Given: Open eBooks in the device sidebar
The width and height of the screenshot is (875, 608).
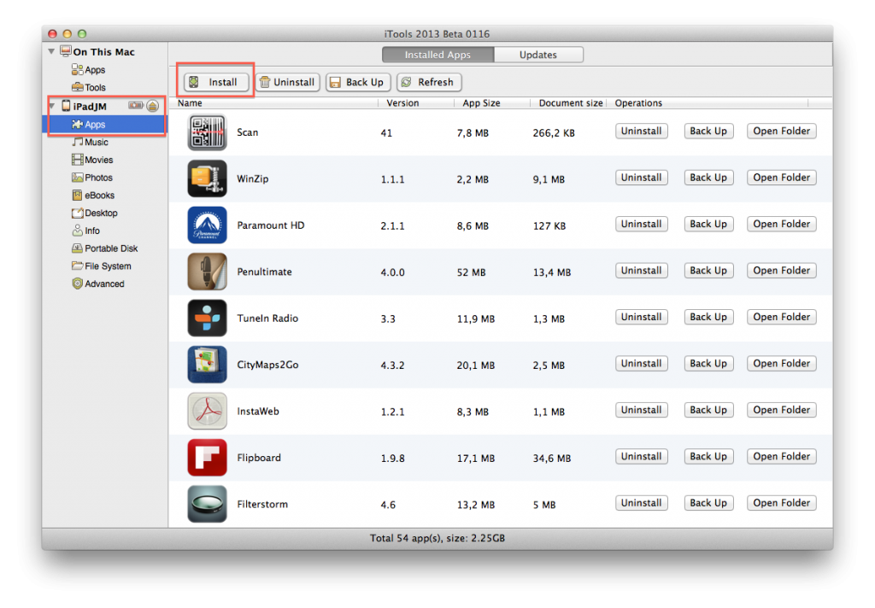Looking at the screenshot, I should coord(93,196).
